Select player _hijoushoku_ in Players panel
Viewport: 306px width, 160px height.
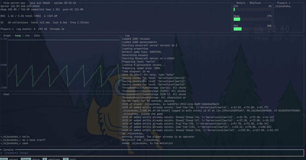click(x=283, y=6)
